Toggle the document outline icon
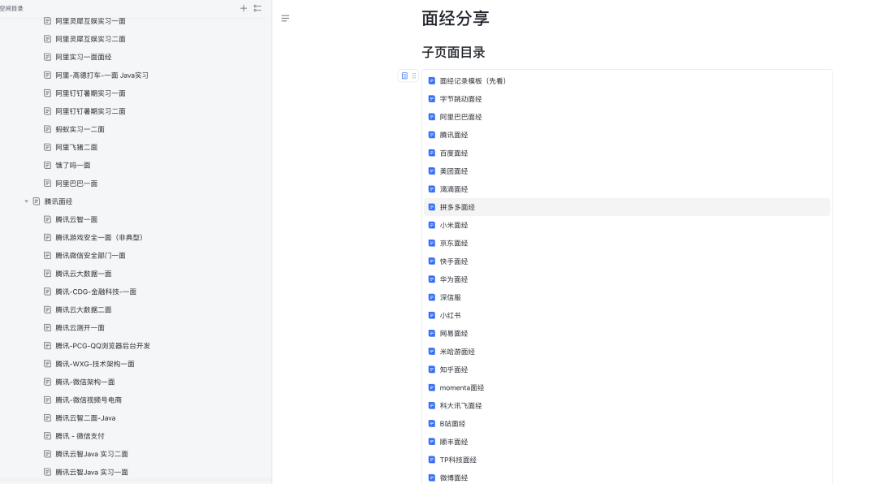 [x=285, y=19]
